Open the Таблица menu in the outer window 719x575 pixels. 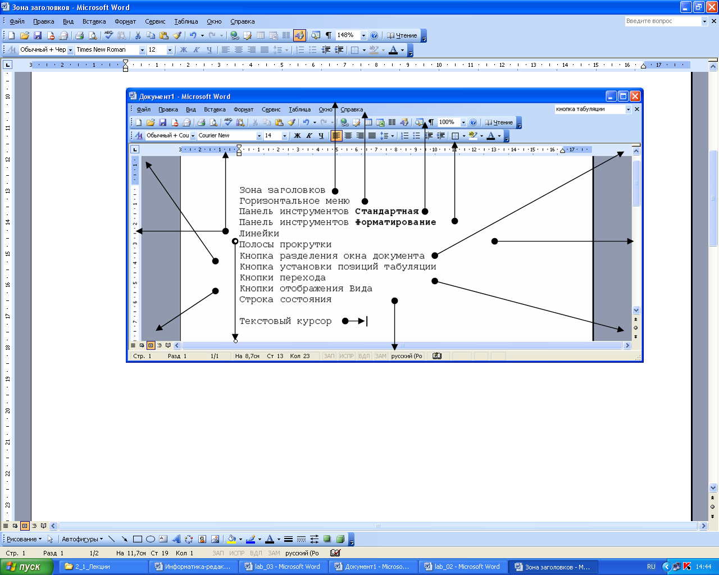186,21
